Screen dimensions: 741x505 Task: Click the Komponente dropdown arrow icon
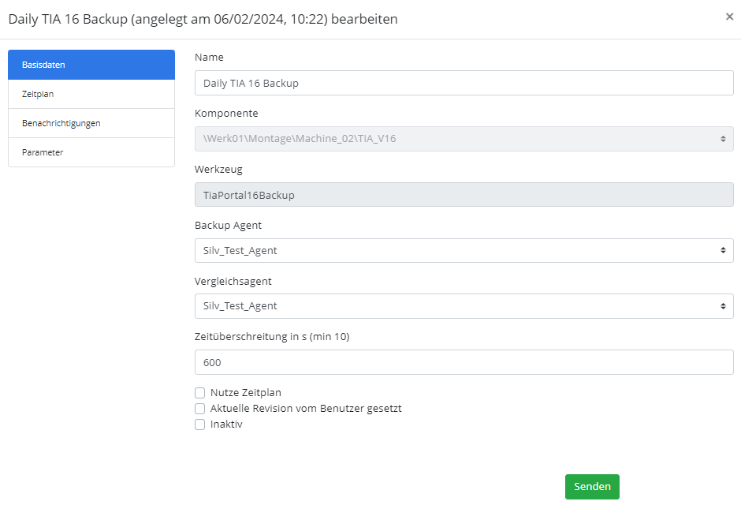[723, 139]
